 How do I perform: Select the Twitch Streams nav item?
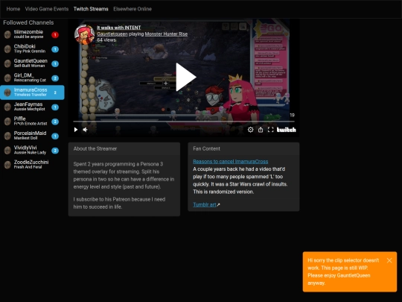91,9
